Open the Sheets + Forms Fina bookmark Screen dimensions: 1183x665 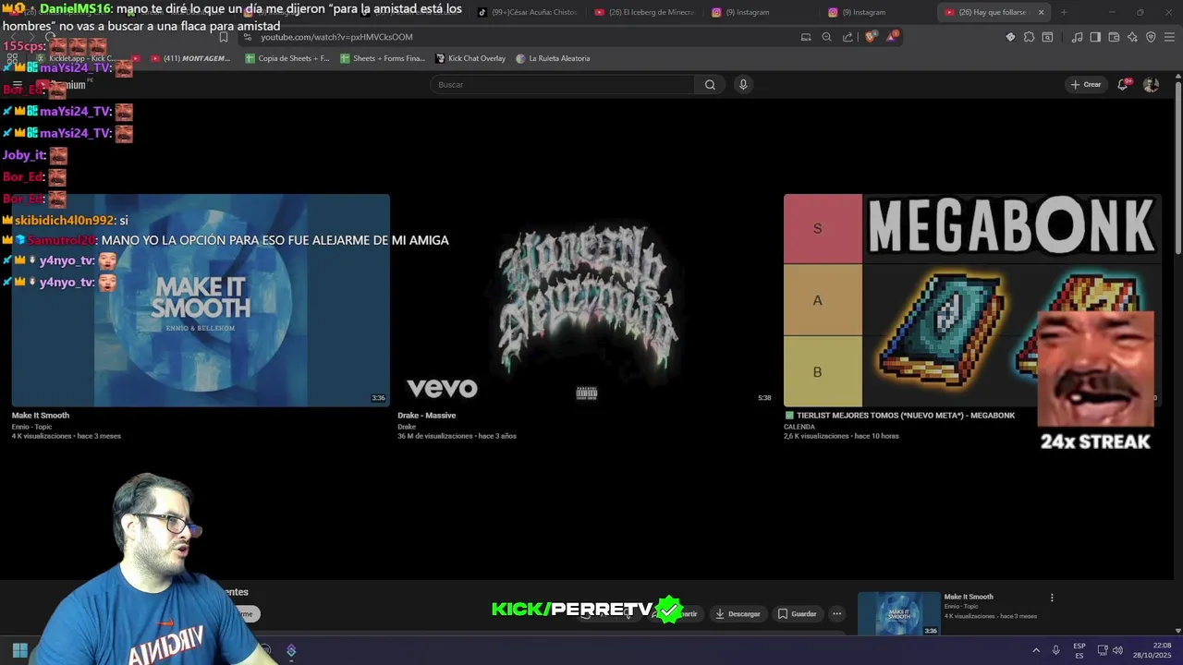coord(383,58)
